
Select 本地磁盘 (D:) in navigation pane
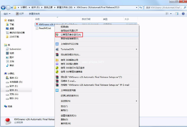16,82
